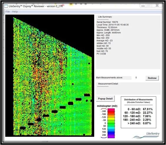Click the 'PV: 0.038' line

(x=101, y=54)
